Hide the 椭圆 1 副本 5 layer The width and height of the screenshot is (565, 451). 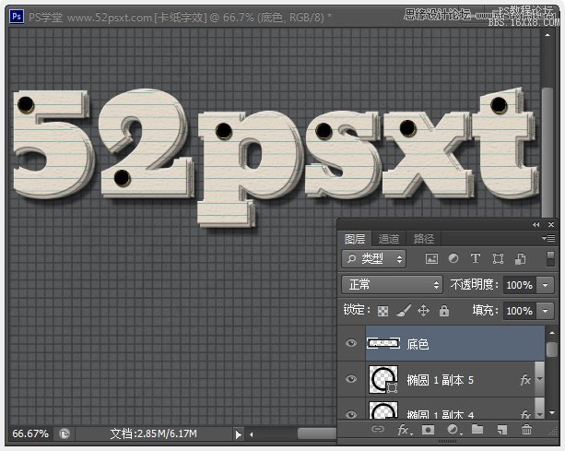click(351, 379)
